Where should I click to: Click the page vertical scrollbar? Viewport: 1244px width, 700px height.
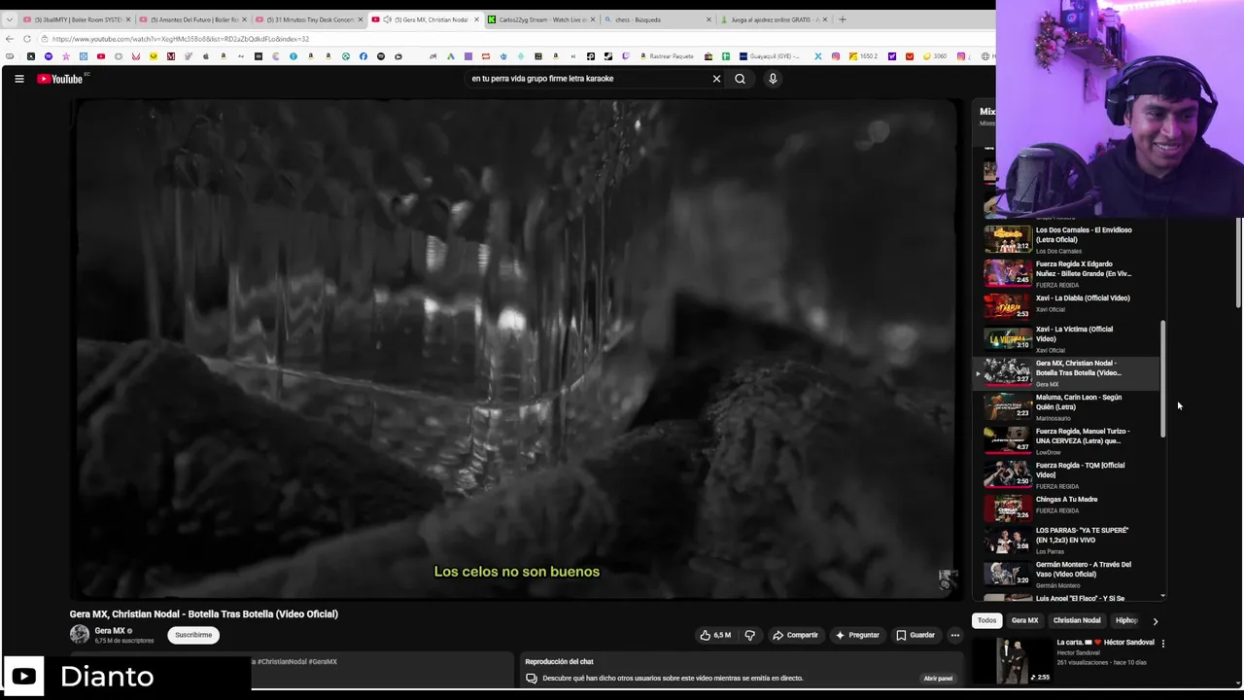(1238, 262)
